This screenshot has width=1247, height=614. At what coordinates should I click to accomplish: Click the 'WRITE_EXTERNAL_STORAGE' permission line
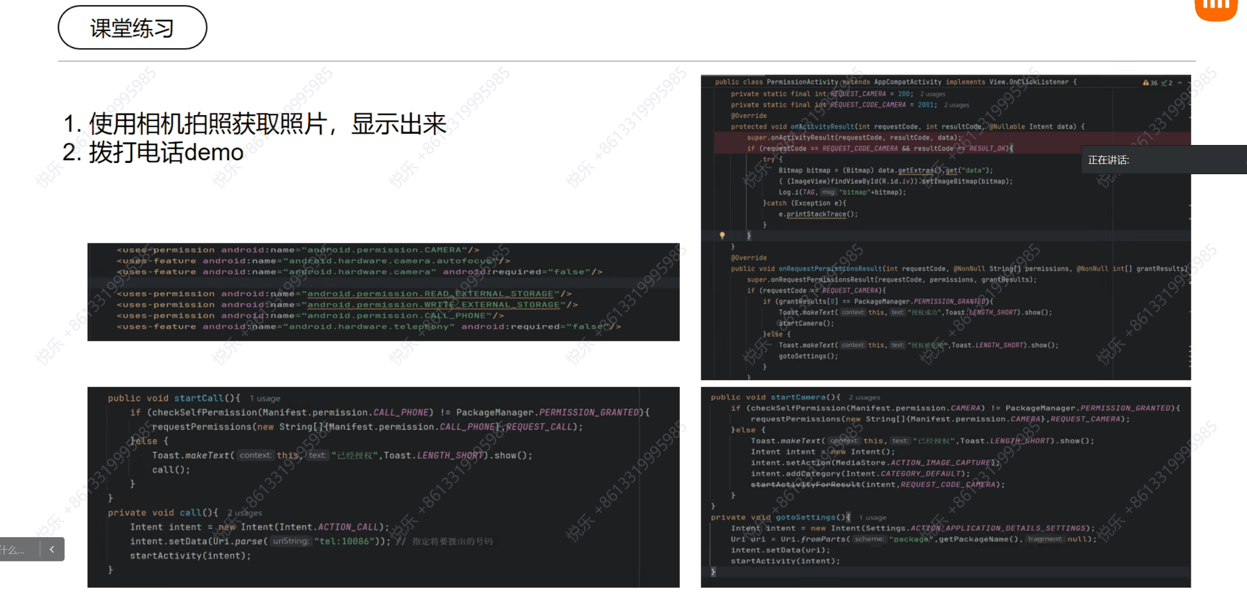point(347,305)
